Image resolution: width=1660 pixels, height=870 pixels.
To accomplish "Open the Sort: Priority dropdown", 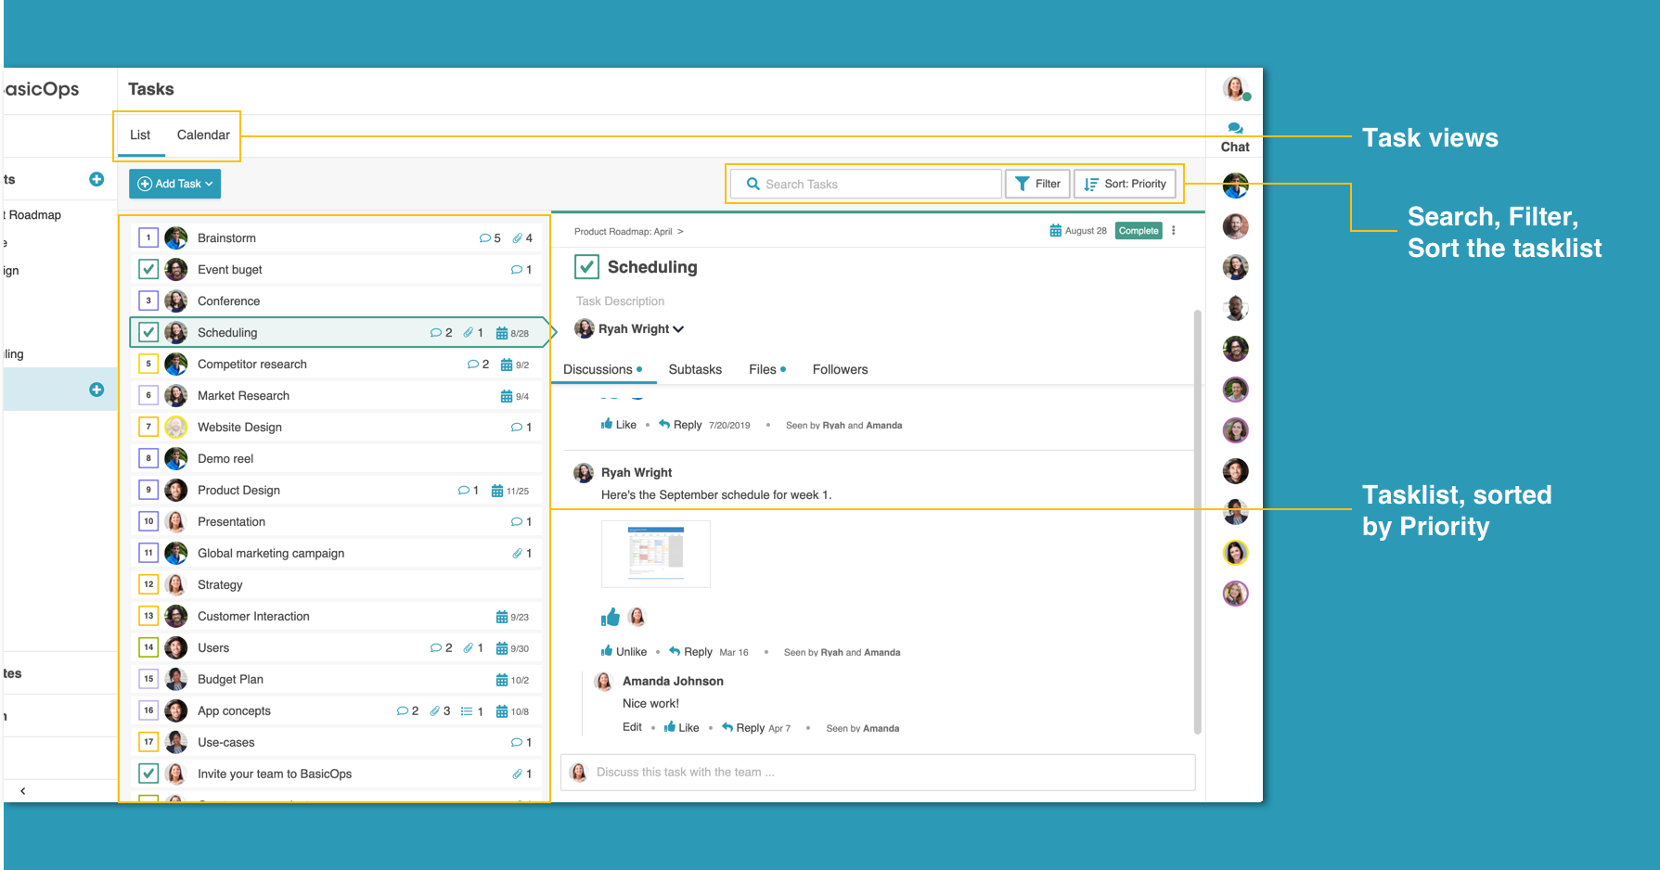I will tap(1125, 184).
